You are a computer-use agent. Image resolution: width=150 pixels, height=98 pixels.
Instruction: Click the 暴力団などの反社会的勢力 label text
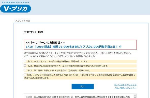tap(68, 66)
